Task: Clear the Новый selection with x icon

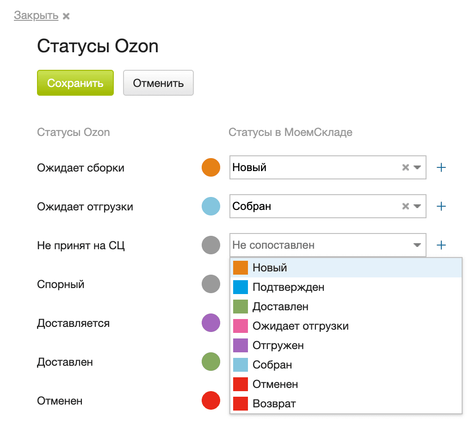Action: pyautogui.click(x=406, y=167)
